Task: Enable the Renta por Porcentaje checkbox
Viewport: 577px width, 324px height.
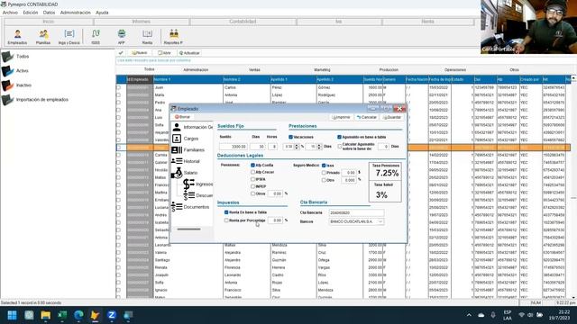Action: (226, 220)
